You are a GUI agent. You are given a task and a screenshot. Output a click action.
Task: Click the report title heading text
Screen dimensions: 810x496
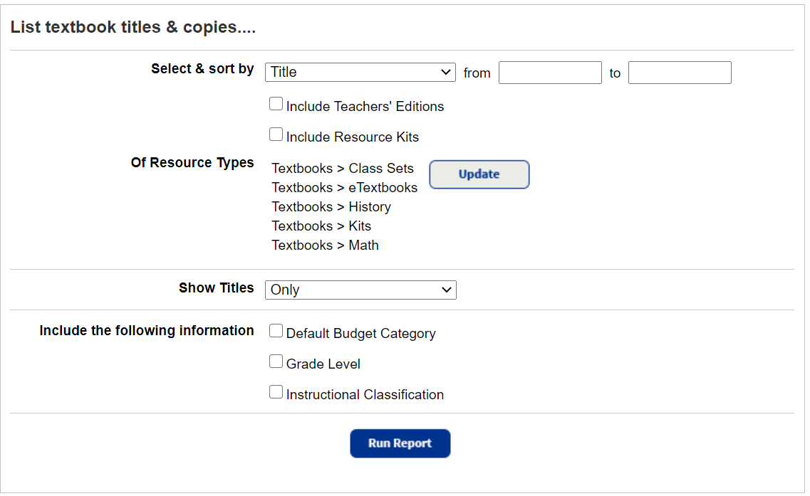(132, 26)
